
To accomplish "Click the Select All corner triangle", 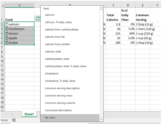I will [x=3, y=5].
